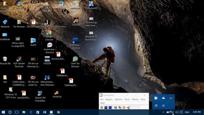Select the Windows 10 1511 fr.iso file

click(11, 93)
